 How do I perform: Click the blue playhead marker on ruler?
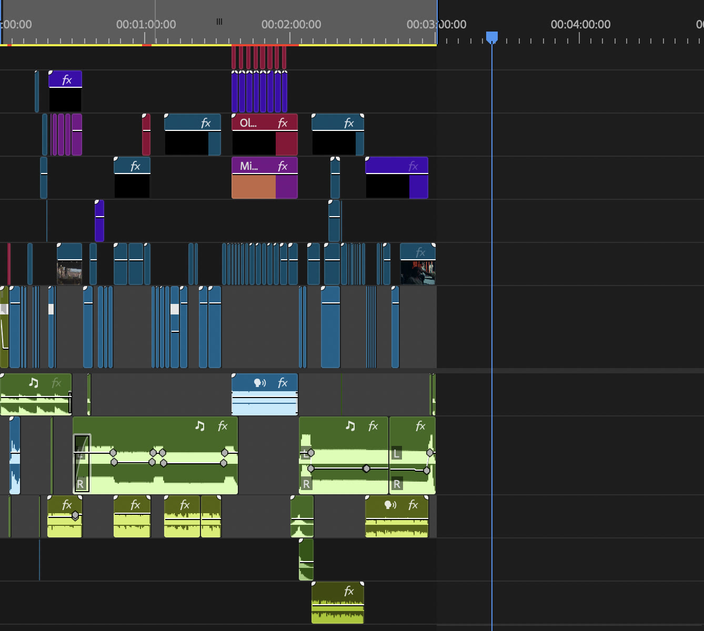tap(492, 37)
